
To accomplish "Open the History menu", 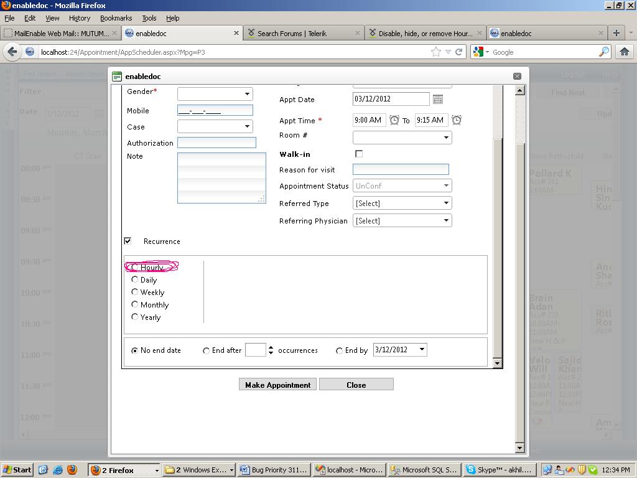I will [x=79, y=18].
